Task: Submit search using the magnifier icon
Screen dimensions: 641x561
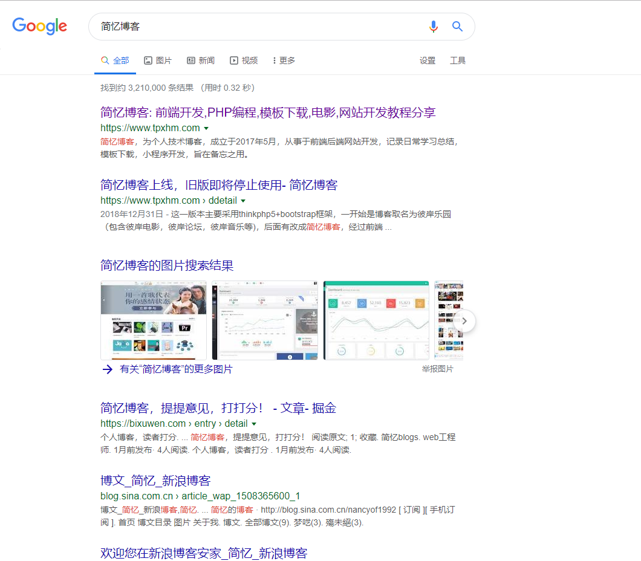Action: (457, 27)
